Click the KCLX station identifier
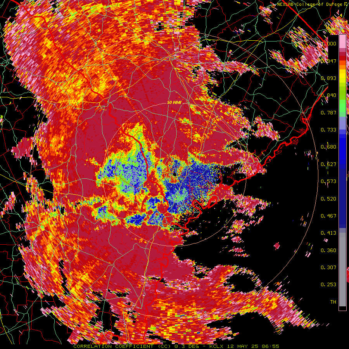Screen dimensions: 349x349 (x=217, y=346)
